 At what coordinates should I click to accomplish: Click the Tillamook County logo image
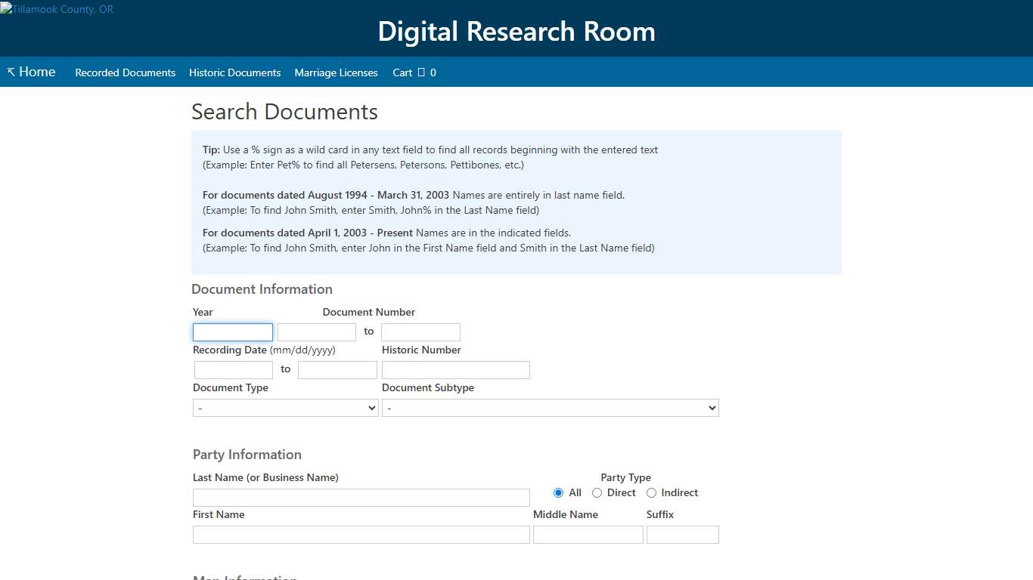coord(57,9)
